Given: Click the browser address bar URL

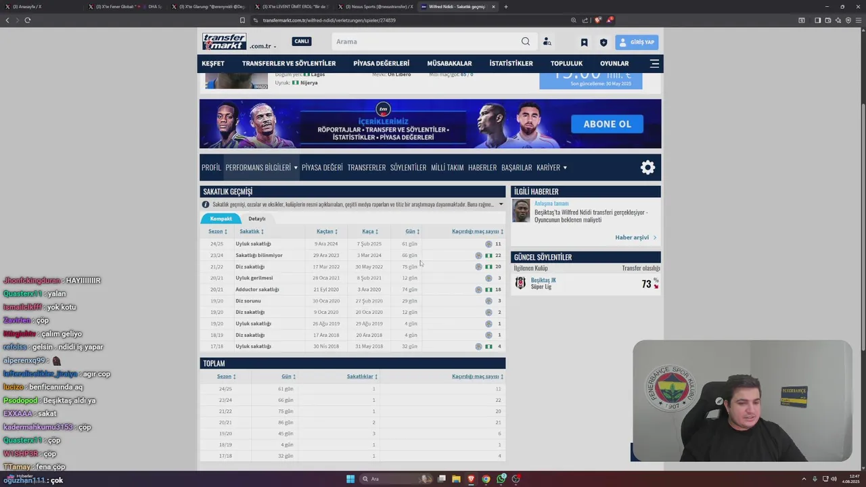Looking at the screenshot, I should tap(329, 20).
